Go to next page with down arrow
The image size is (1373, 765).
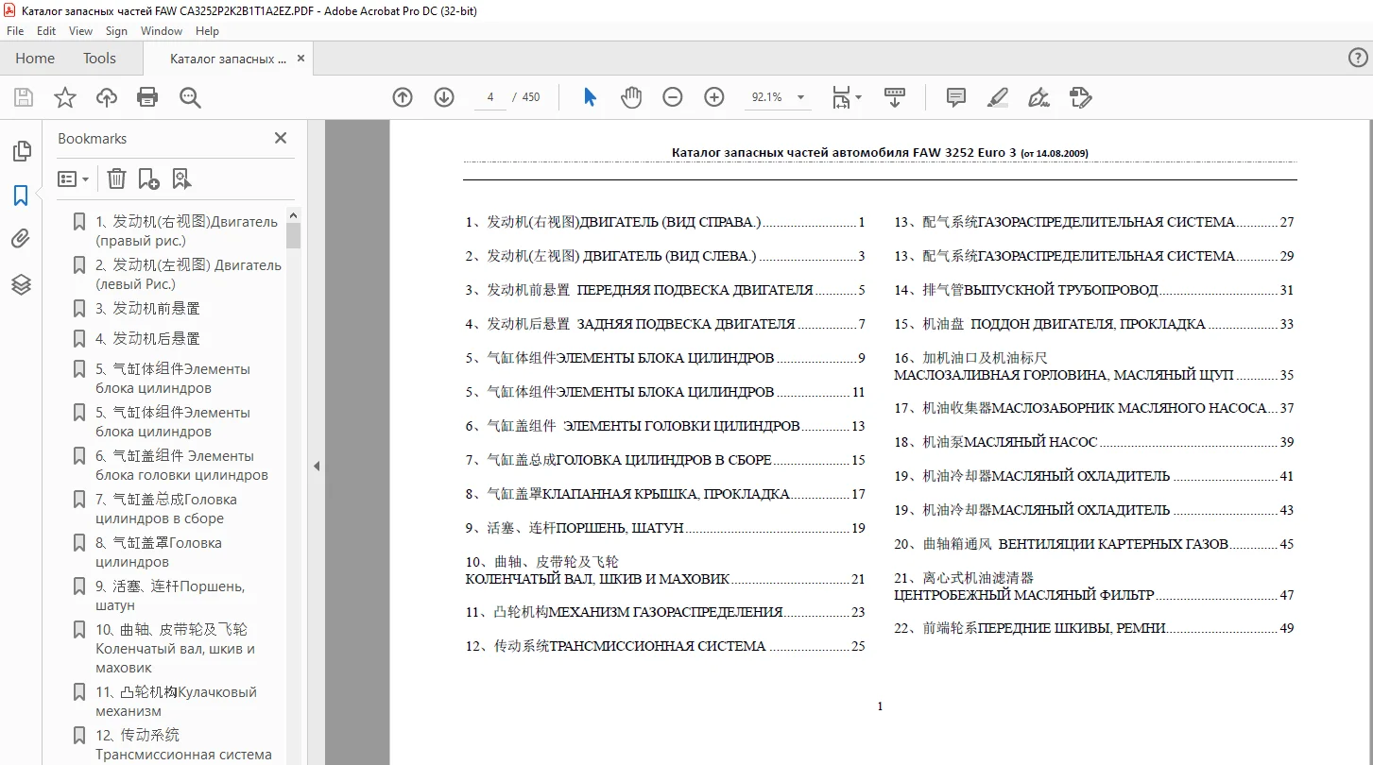coord(444,97)
